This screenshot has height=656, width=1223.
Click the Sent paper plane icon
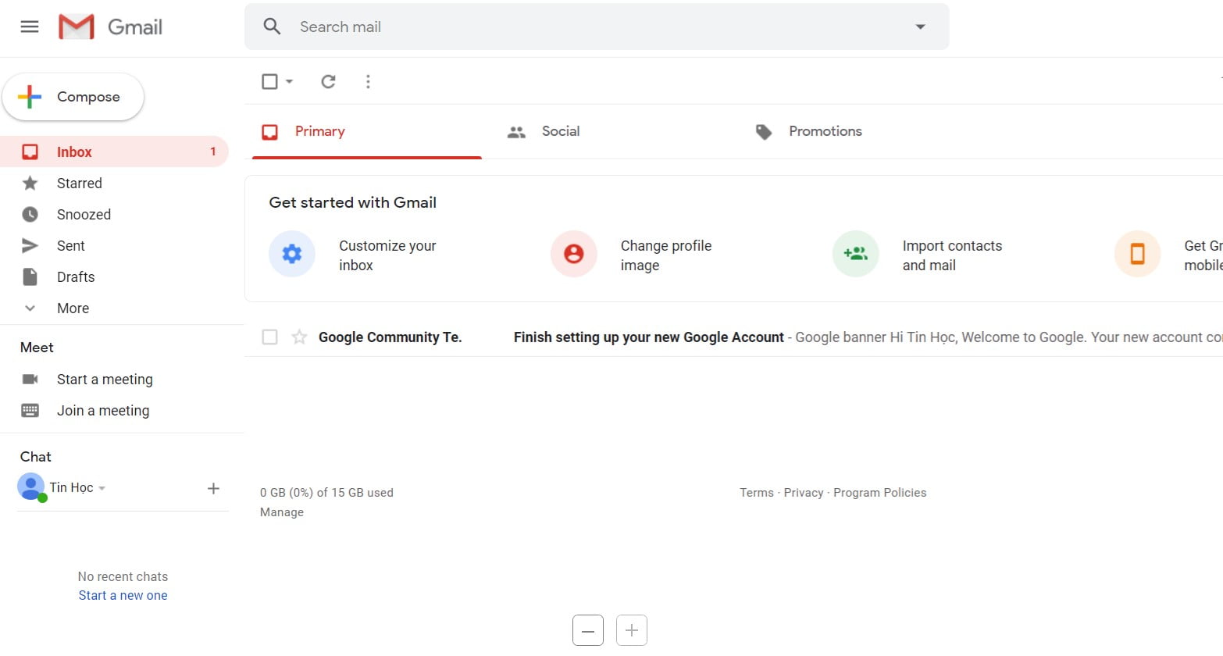(x=30, y=245)
